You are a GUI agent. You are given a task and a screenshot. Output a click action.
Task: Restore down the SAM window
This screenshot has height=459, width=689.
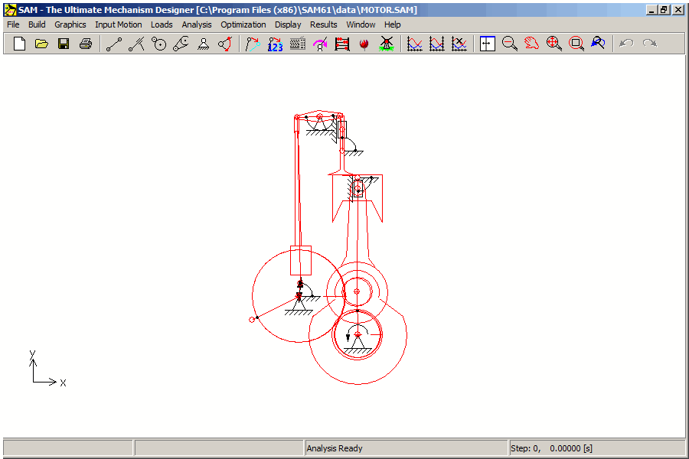665,10
